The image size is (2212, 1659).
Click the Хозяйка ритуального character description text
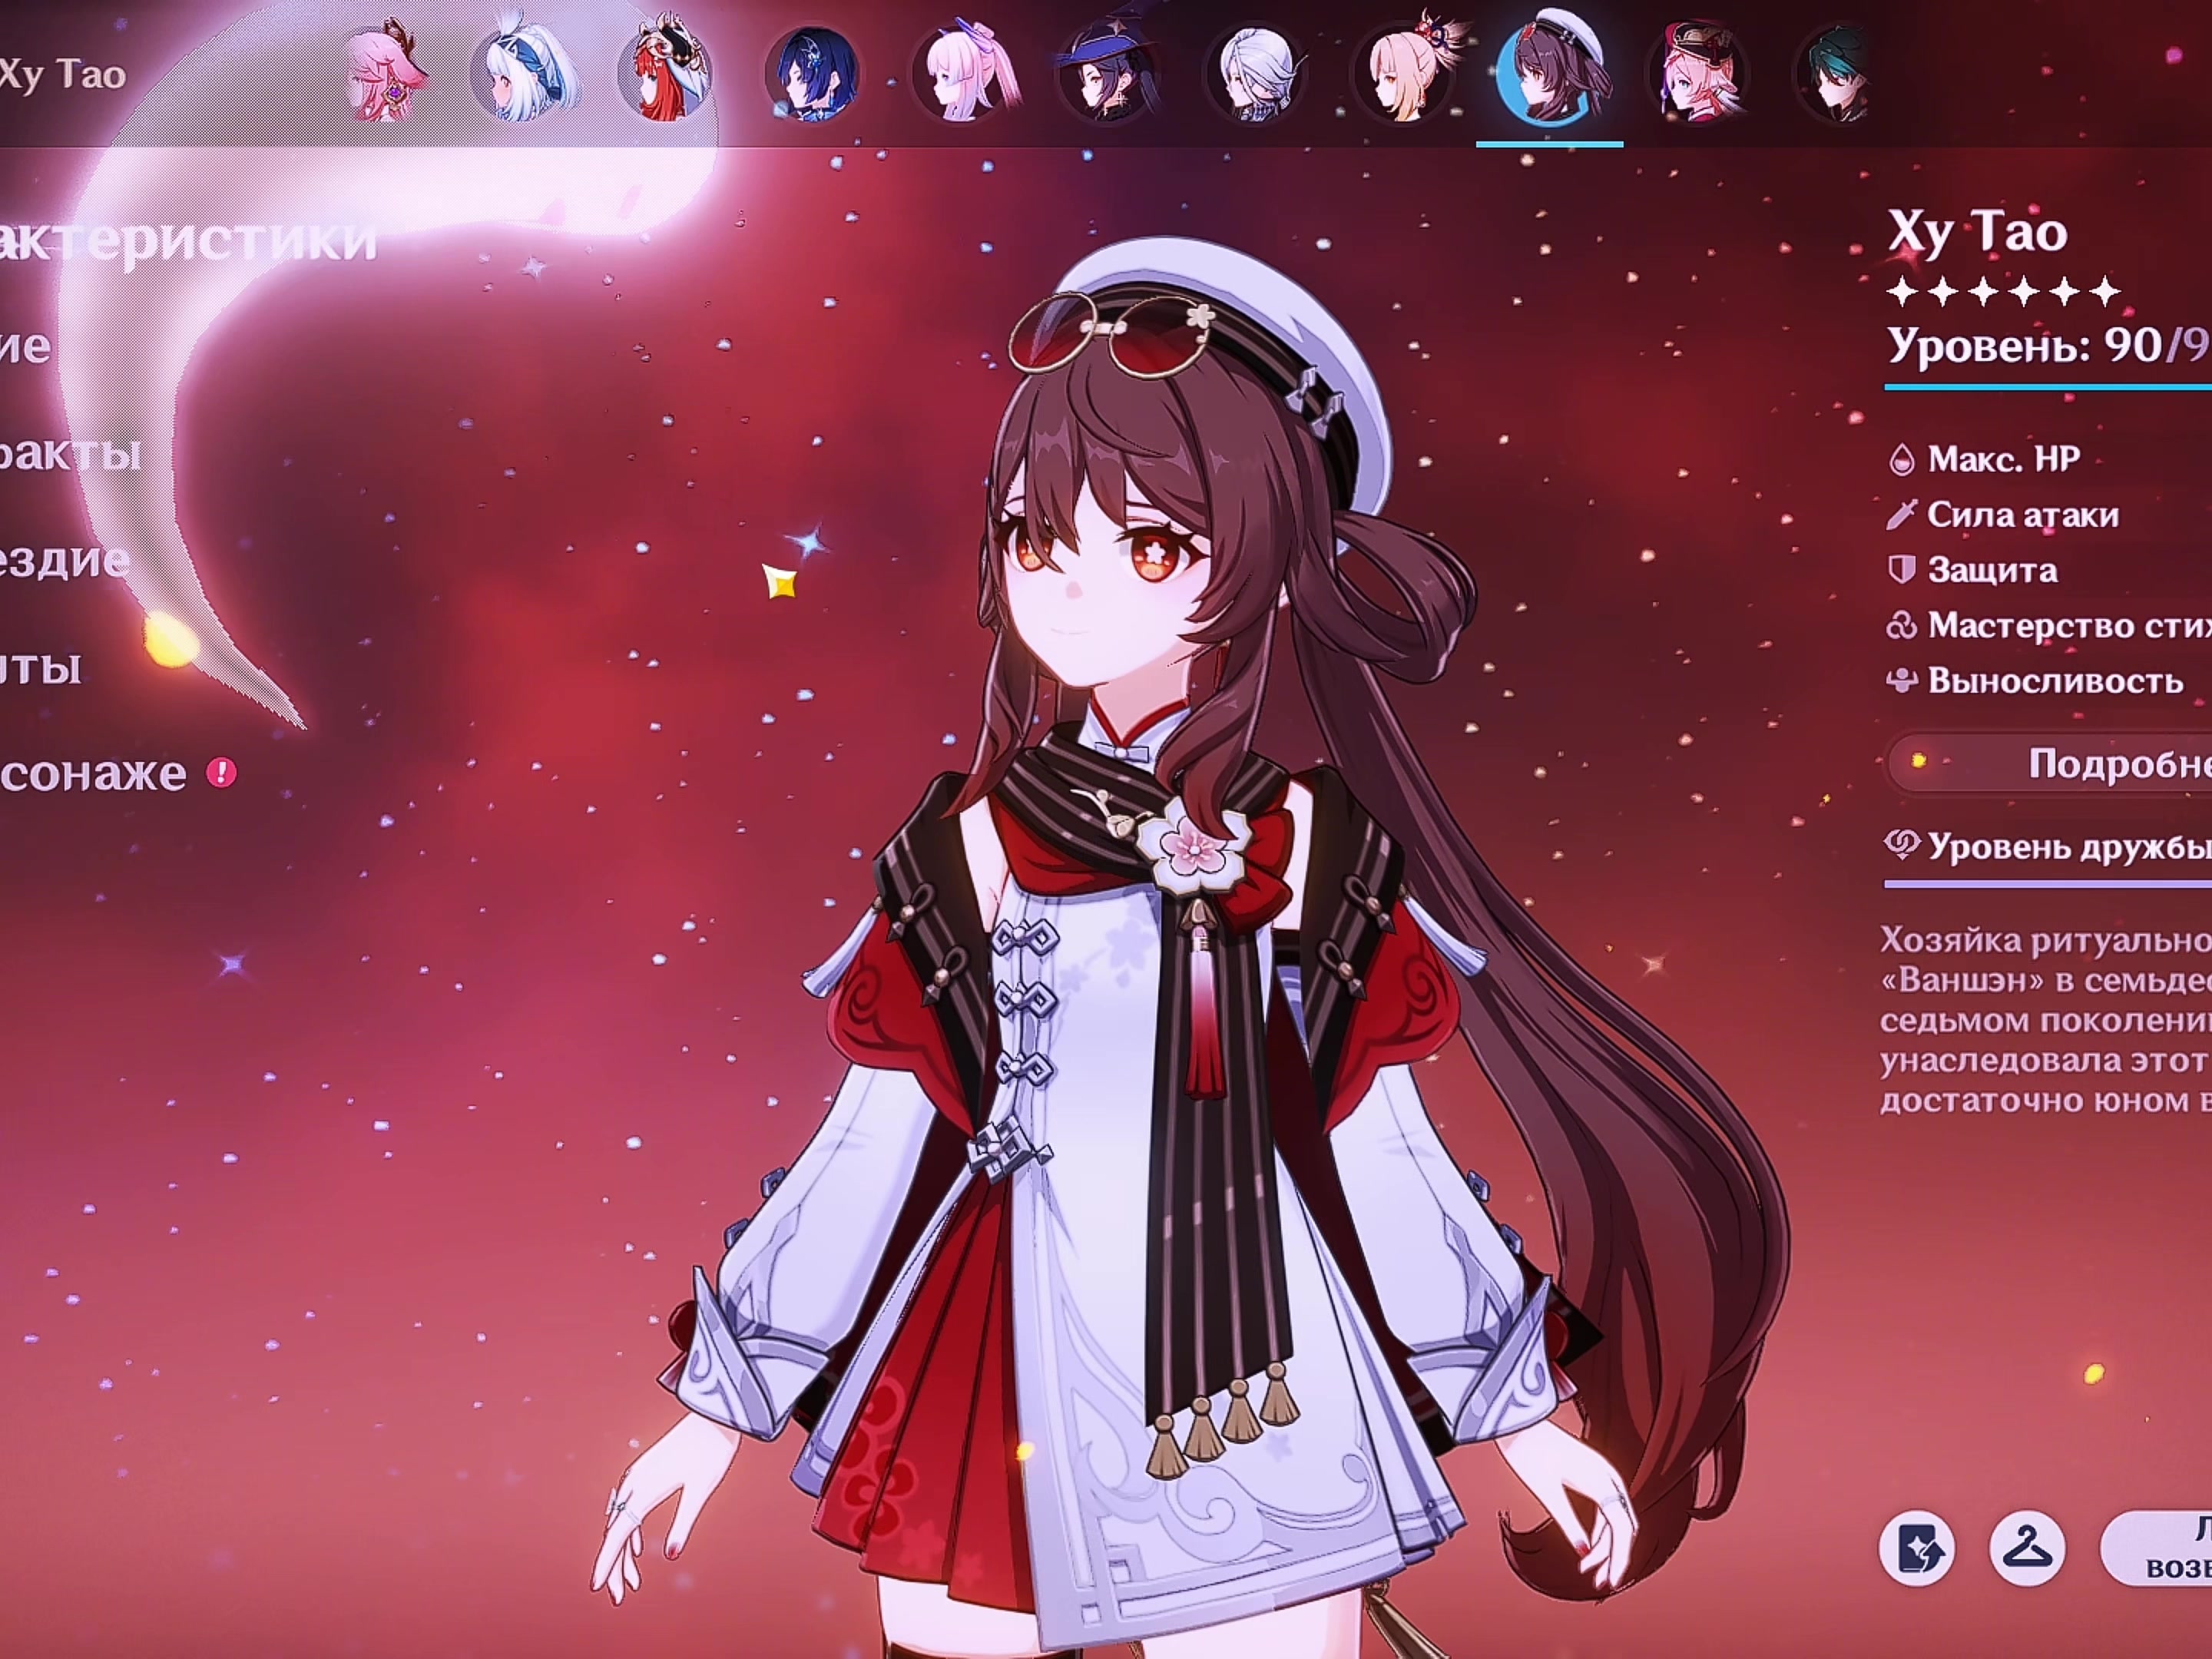(x=2046, y=1020)
